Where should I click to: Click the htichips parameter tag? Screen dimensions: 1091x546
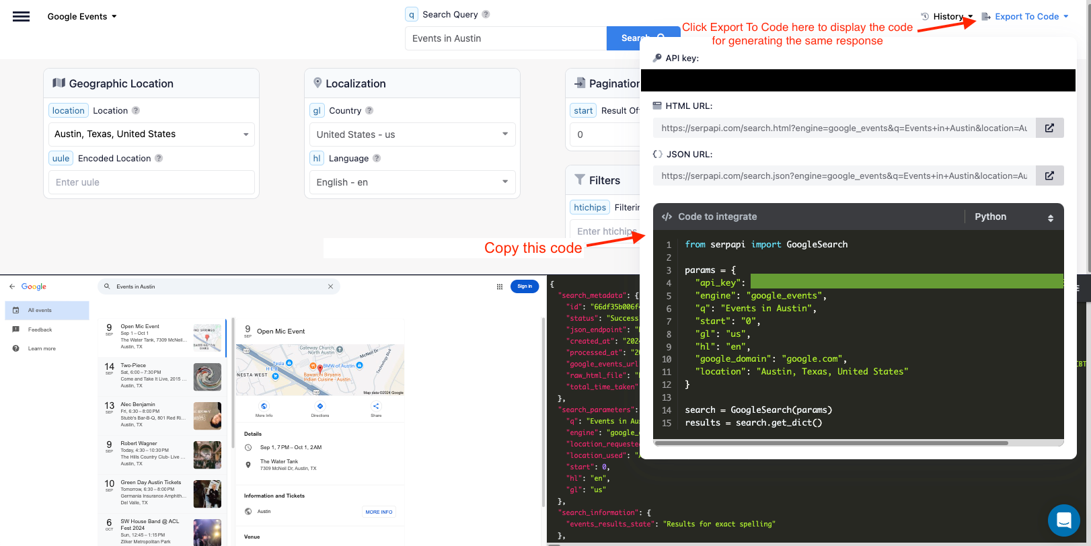pyautogui.click(x=590, y=207)
